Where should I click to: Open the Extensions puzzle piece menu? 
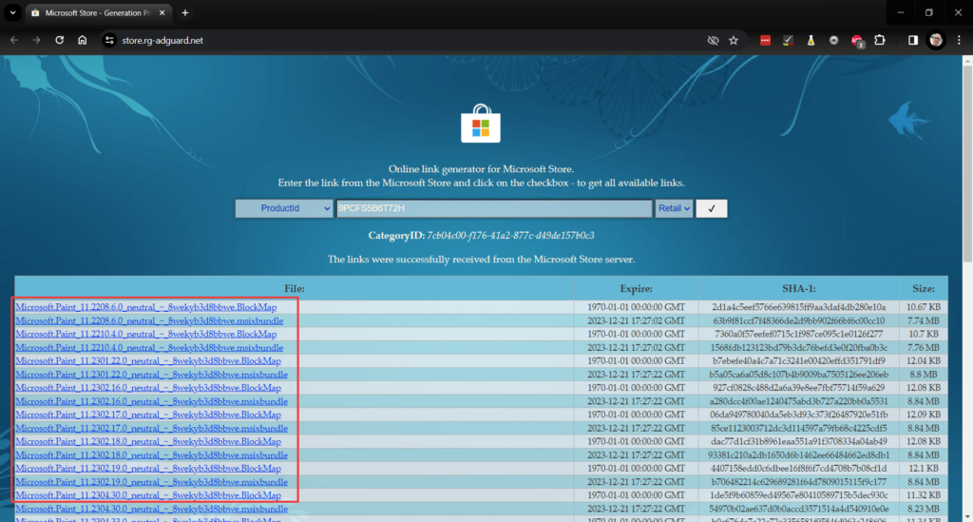click(x=879, y=40)
